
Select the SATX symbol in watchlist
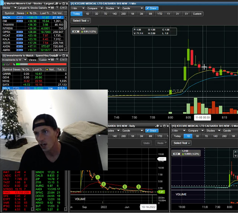tap(6, 85)
